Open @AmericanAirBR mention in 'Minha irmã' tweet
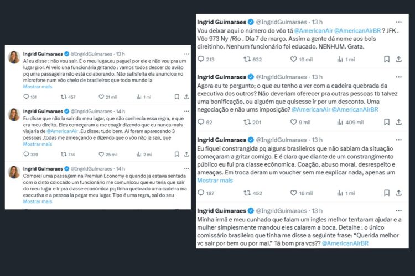Image resolution: width=415 pixels, height=276 pixels. [x=347, y=243]
